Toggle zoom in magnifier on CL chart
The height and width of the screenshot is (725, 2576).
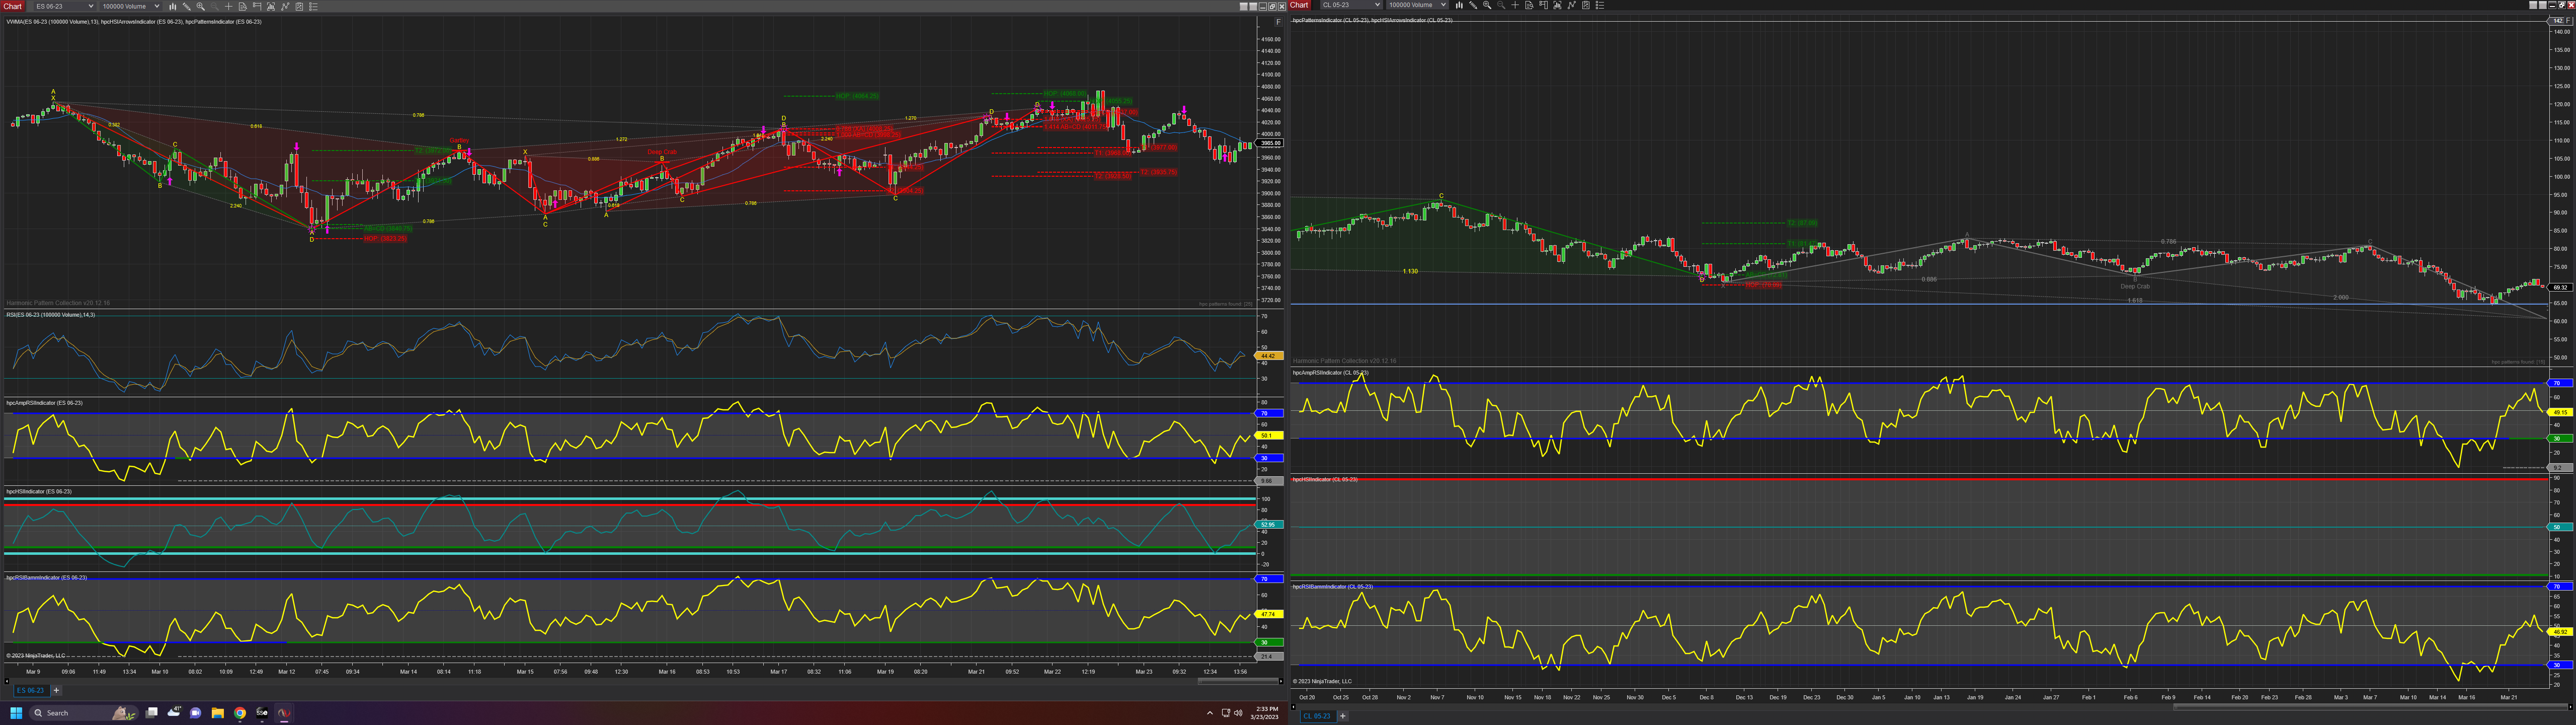1487,5
